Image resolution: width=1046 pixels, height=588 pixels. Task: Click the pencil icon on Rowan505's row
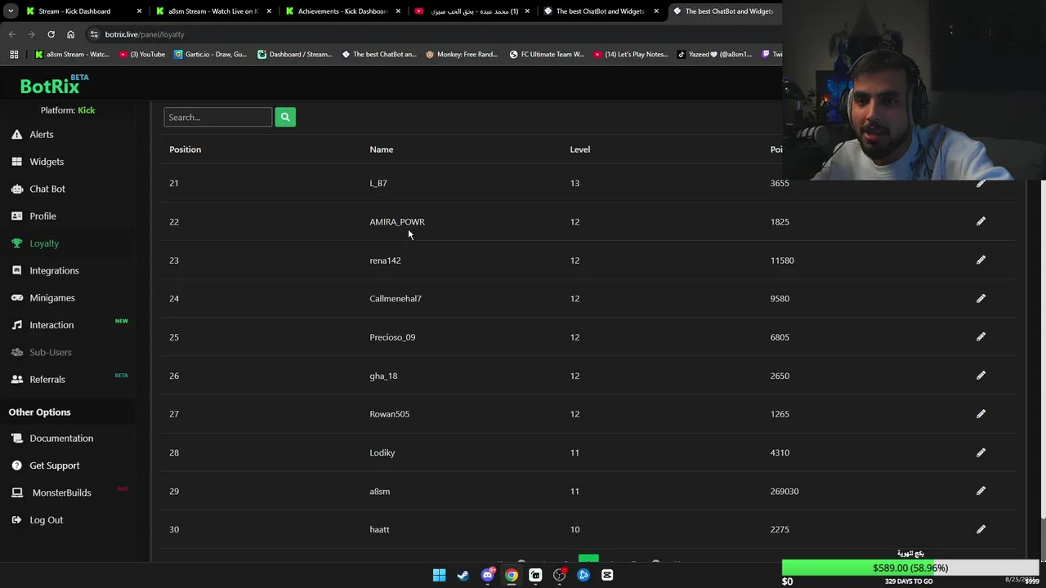coord(981,413)
